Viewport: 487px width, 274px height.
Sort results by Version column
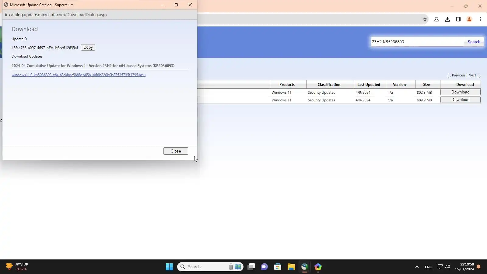coord(399,85)
